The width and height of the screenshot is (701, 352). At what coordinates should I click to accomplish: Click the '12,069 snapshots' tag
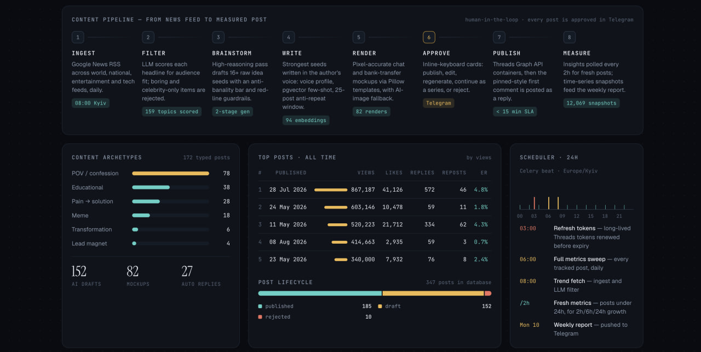tap(591, 103)
